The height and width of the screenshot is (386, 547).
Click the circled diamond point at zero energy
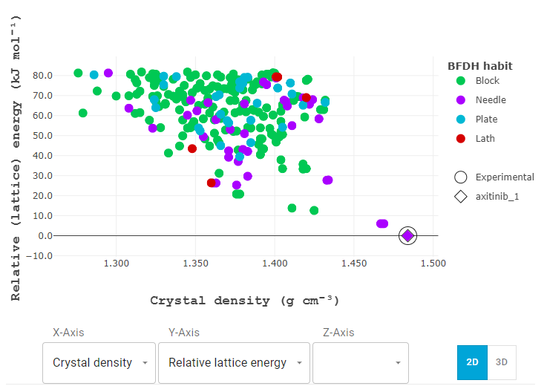point(407,236)
